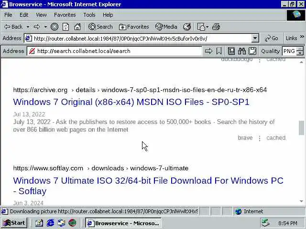Open the Back history dropdown arrow
This screenshot has width=306, height=229.
(28, 27)
